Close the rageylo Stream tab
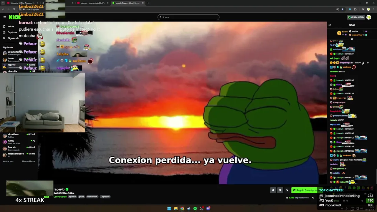377x212 pixels. tap(143, 3)
